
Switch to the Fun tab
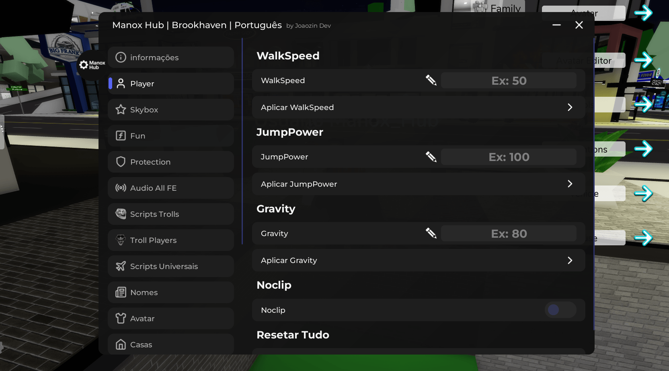pos(171,136)
